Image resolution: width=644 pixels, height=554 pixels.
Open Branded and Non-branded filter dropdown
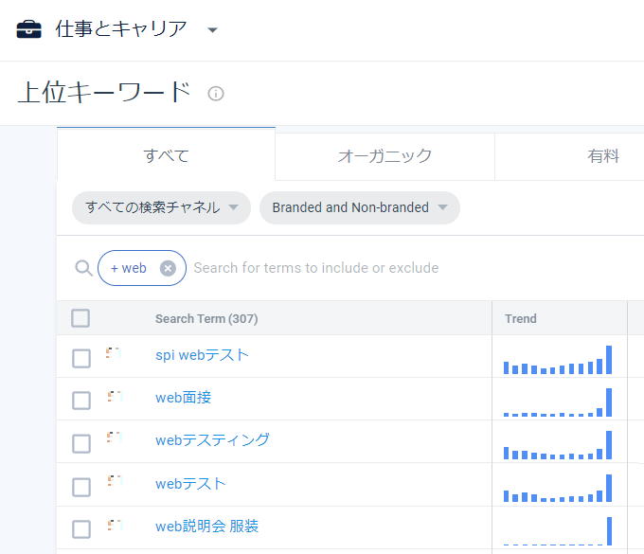[359, 207]
